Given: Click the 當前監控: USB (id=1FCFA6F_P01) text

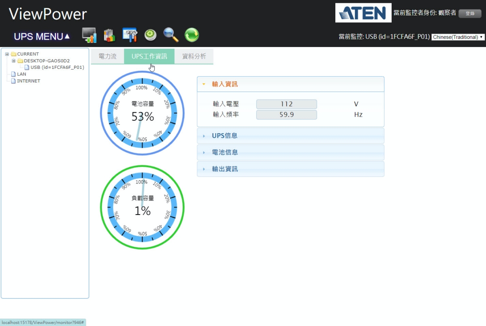Looking at the screenshot, I should (x=384, y=37).
